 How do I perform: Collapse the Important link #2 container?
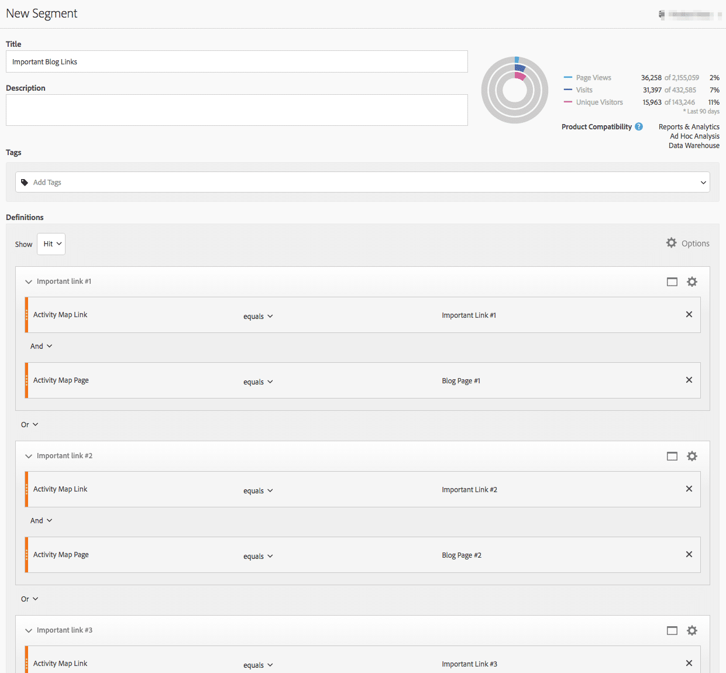pos(29,456)
